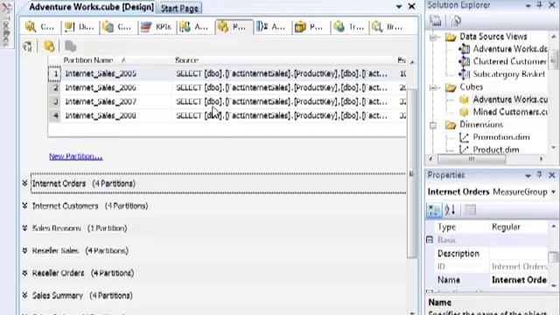This screenshot has width=560, height=315.
Task: Select the Partitions tab
Action: 234,27
